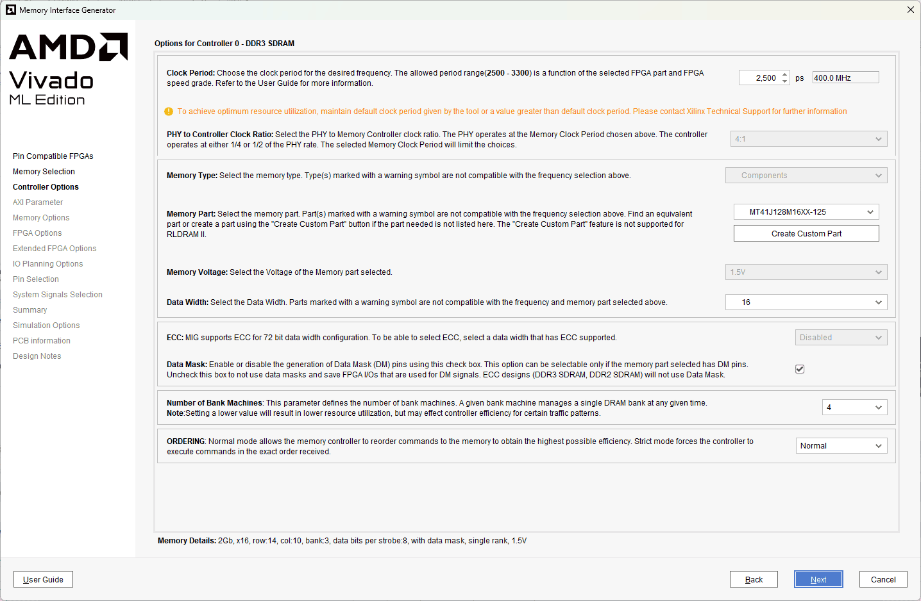
Task: Select Memory Selection in the sidebar
Action: tap(44, 172)
